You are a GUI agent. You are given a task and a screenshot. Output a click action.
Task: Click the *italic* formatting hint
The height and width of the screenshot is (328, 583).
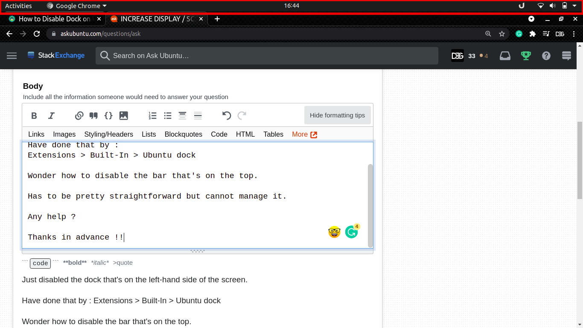point(100,263)
